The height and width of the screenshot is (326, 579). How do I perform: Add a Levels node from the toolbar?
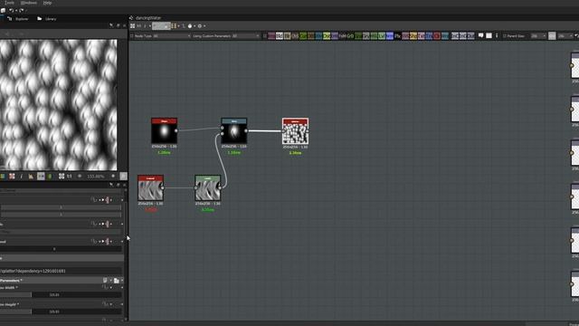click(x=382, y=36)
